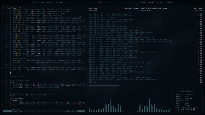Click the volume 100% indicator in top bar
205x115 pixels.
142,3
